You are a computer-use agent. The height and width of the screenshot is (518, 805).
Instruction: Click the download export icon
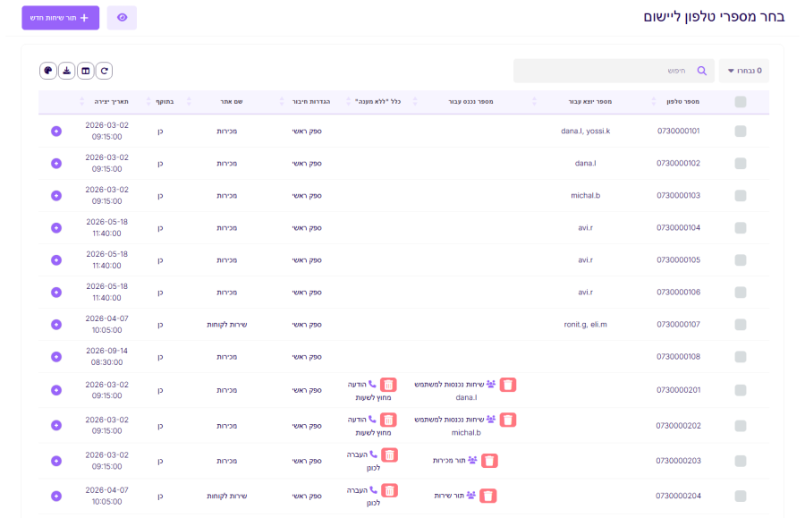[67, 71]
